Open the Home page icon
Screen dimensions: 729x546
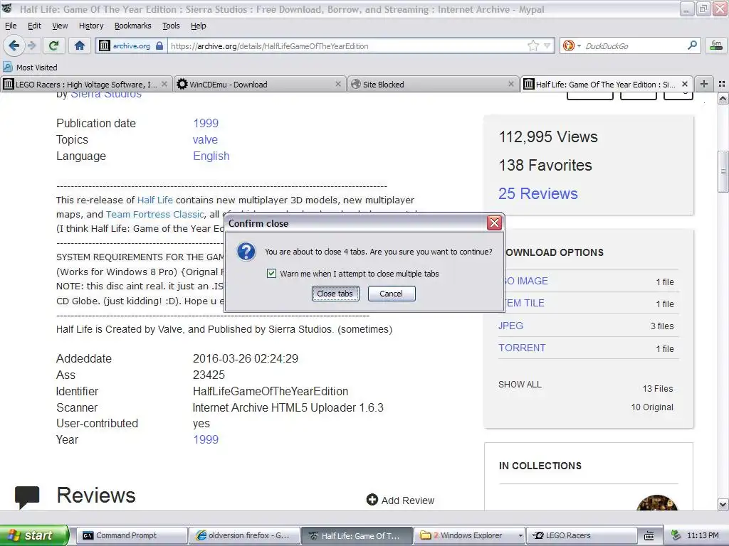(80, 45)
